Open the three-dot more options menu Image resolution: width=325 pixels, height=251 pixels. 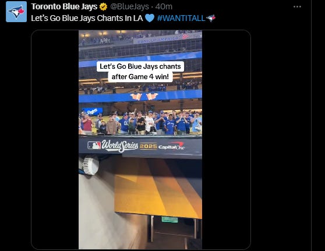point(297,6)
